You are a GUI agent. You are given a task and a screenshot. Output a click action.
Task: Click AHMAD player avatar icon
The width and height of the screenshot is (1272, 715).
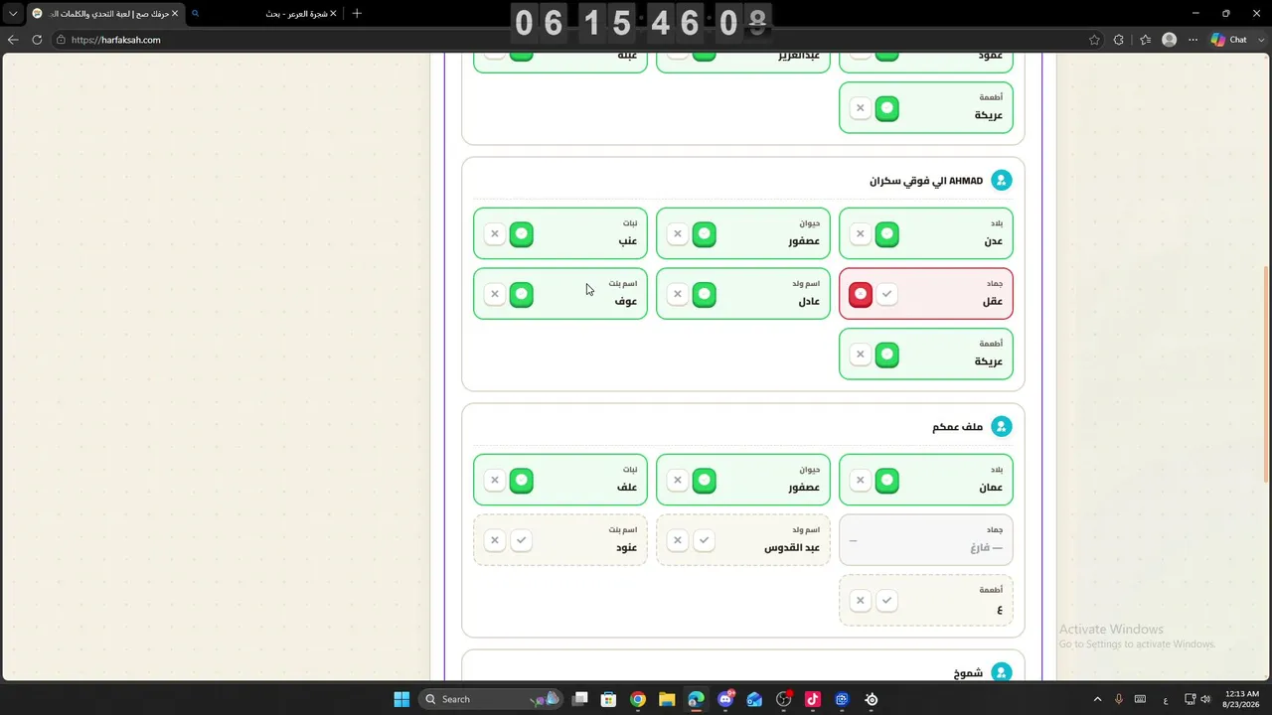tap(1002, 181)
